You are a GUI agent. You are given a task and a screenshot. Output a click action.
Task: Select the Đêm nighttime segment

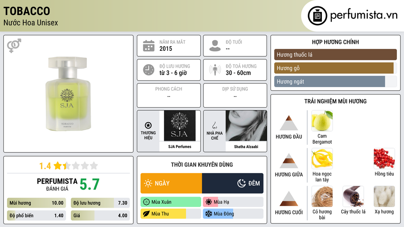[x=233, y=183]
